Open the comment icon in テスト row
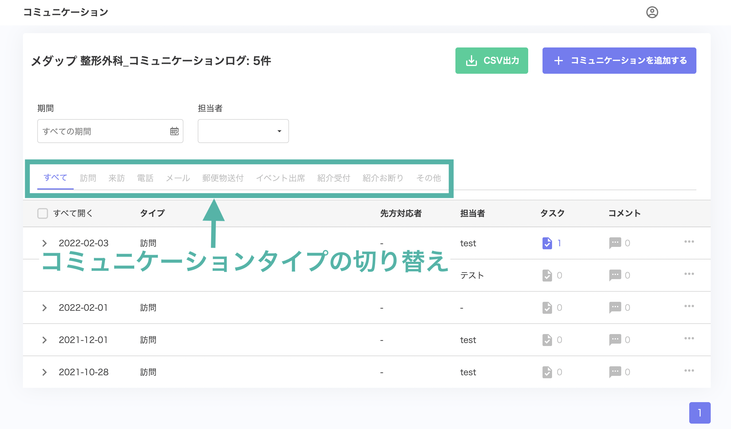This screenshot has height=429, width=731. pos(615,275)
